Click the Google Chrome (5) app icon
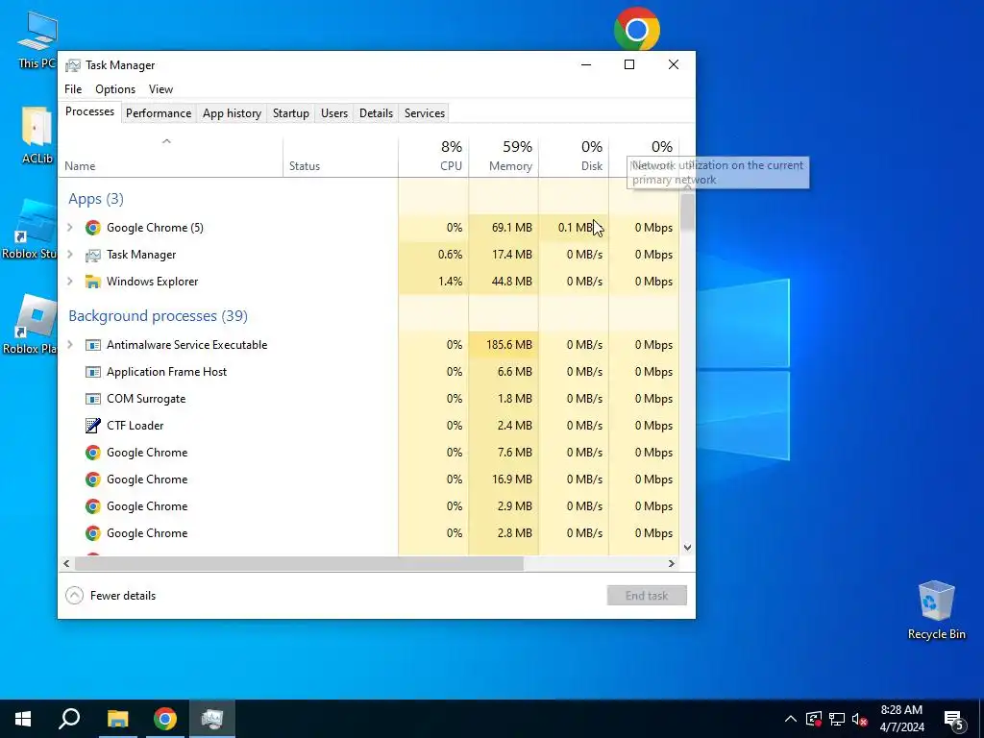Viewport: 984px width, 738px height. [x=93, y=228]
